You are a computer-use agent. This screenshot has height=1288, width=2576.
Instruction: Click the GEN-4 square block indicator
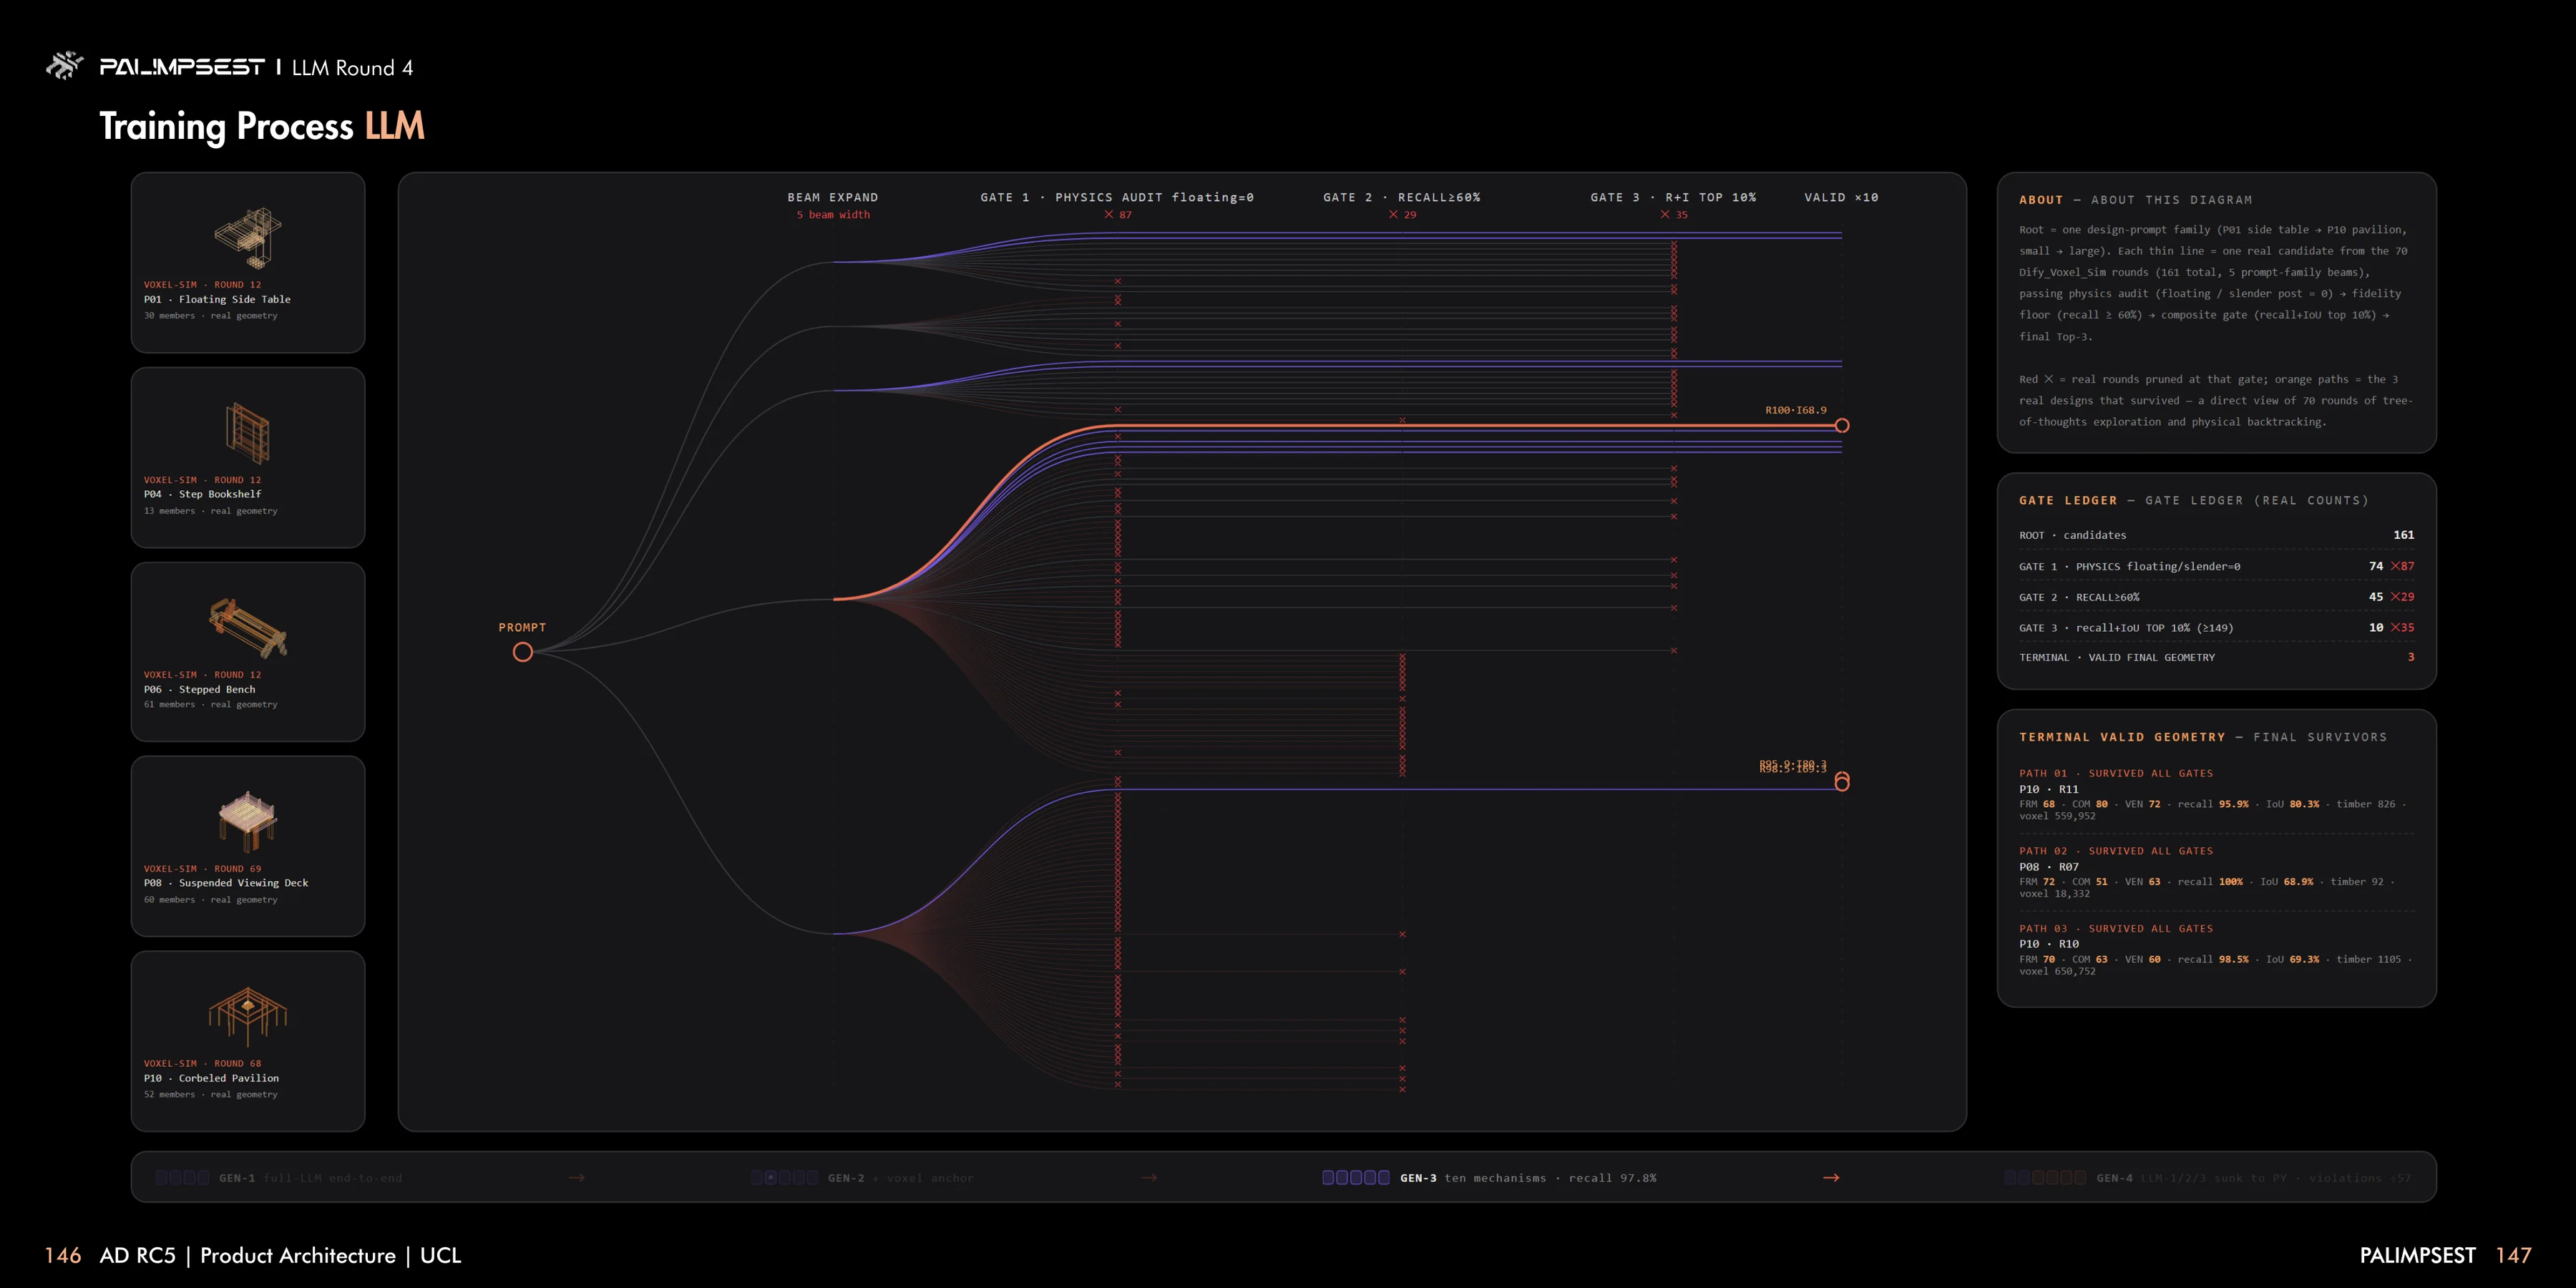tap(2045, 1178)
